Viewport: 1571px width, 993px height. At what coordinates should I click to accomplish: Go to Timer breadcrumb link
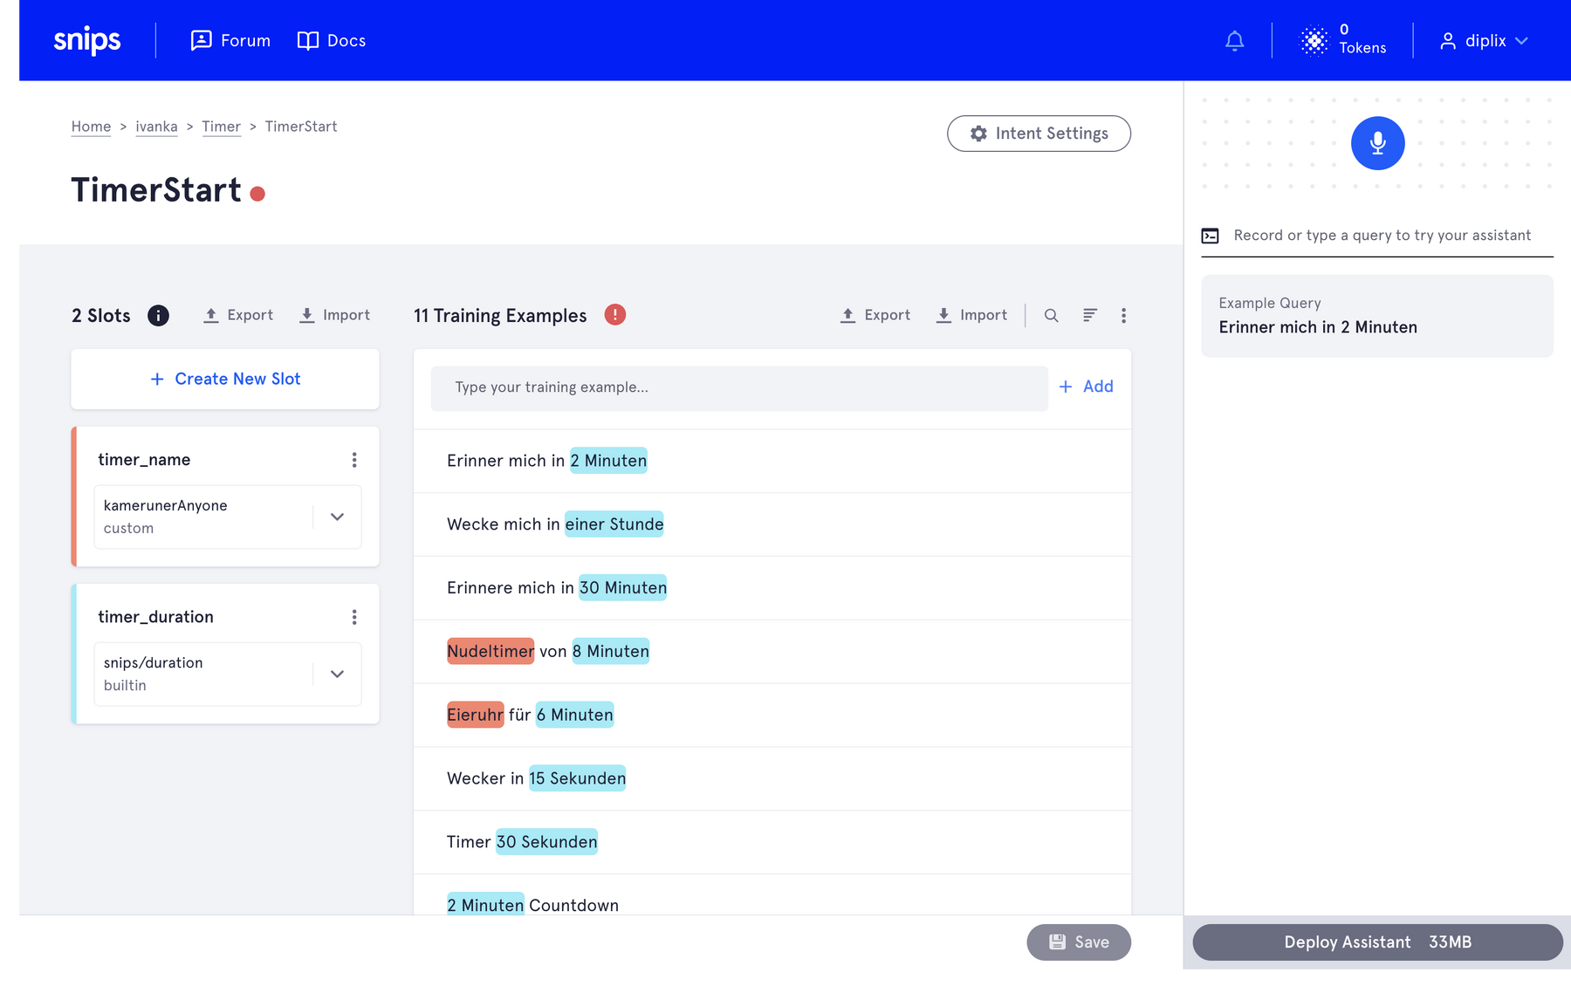click(221, 127)
